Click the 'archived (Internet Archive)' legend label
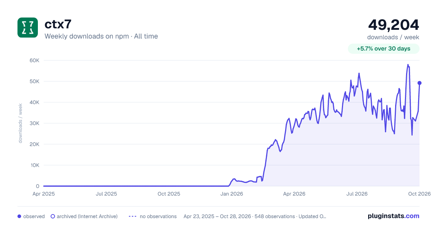437x229 pixels. click(x=87, y=216)
